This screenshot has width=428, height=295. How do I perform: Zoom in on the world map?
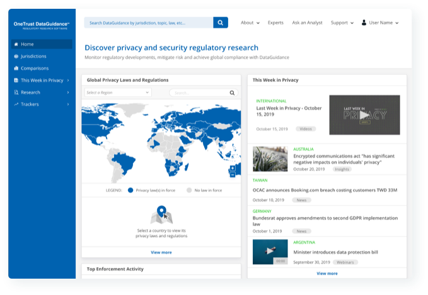point(233,168)
